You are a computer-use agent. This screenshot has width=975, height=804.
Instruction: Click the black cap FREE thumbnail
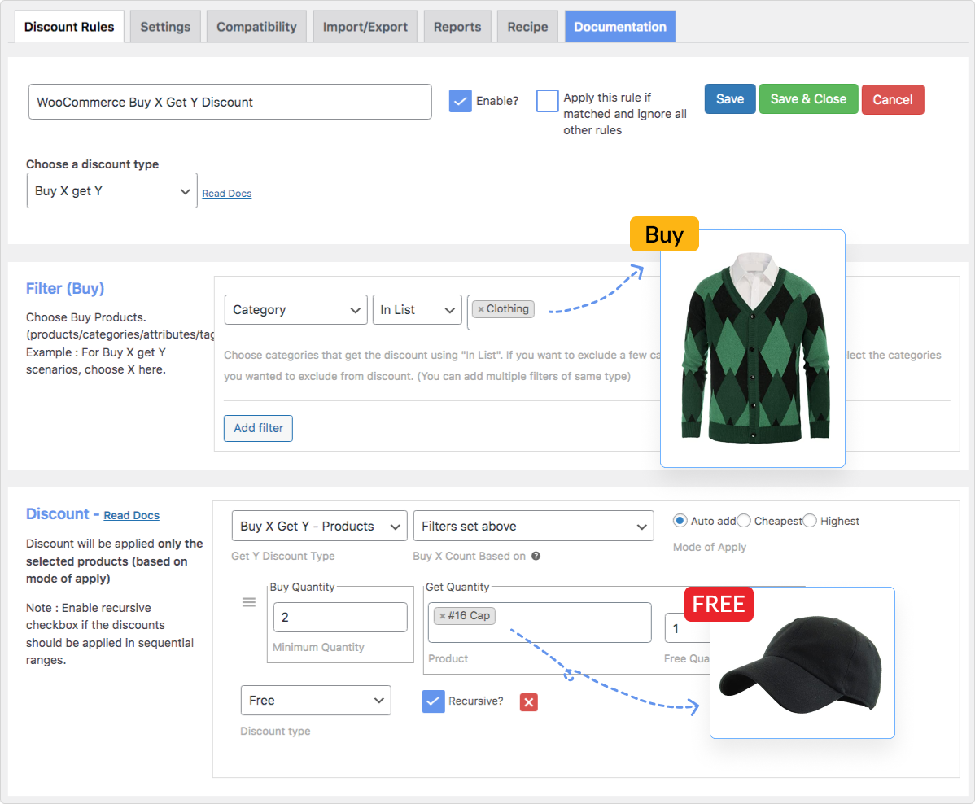tap(802, 663)
